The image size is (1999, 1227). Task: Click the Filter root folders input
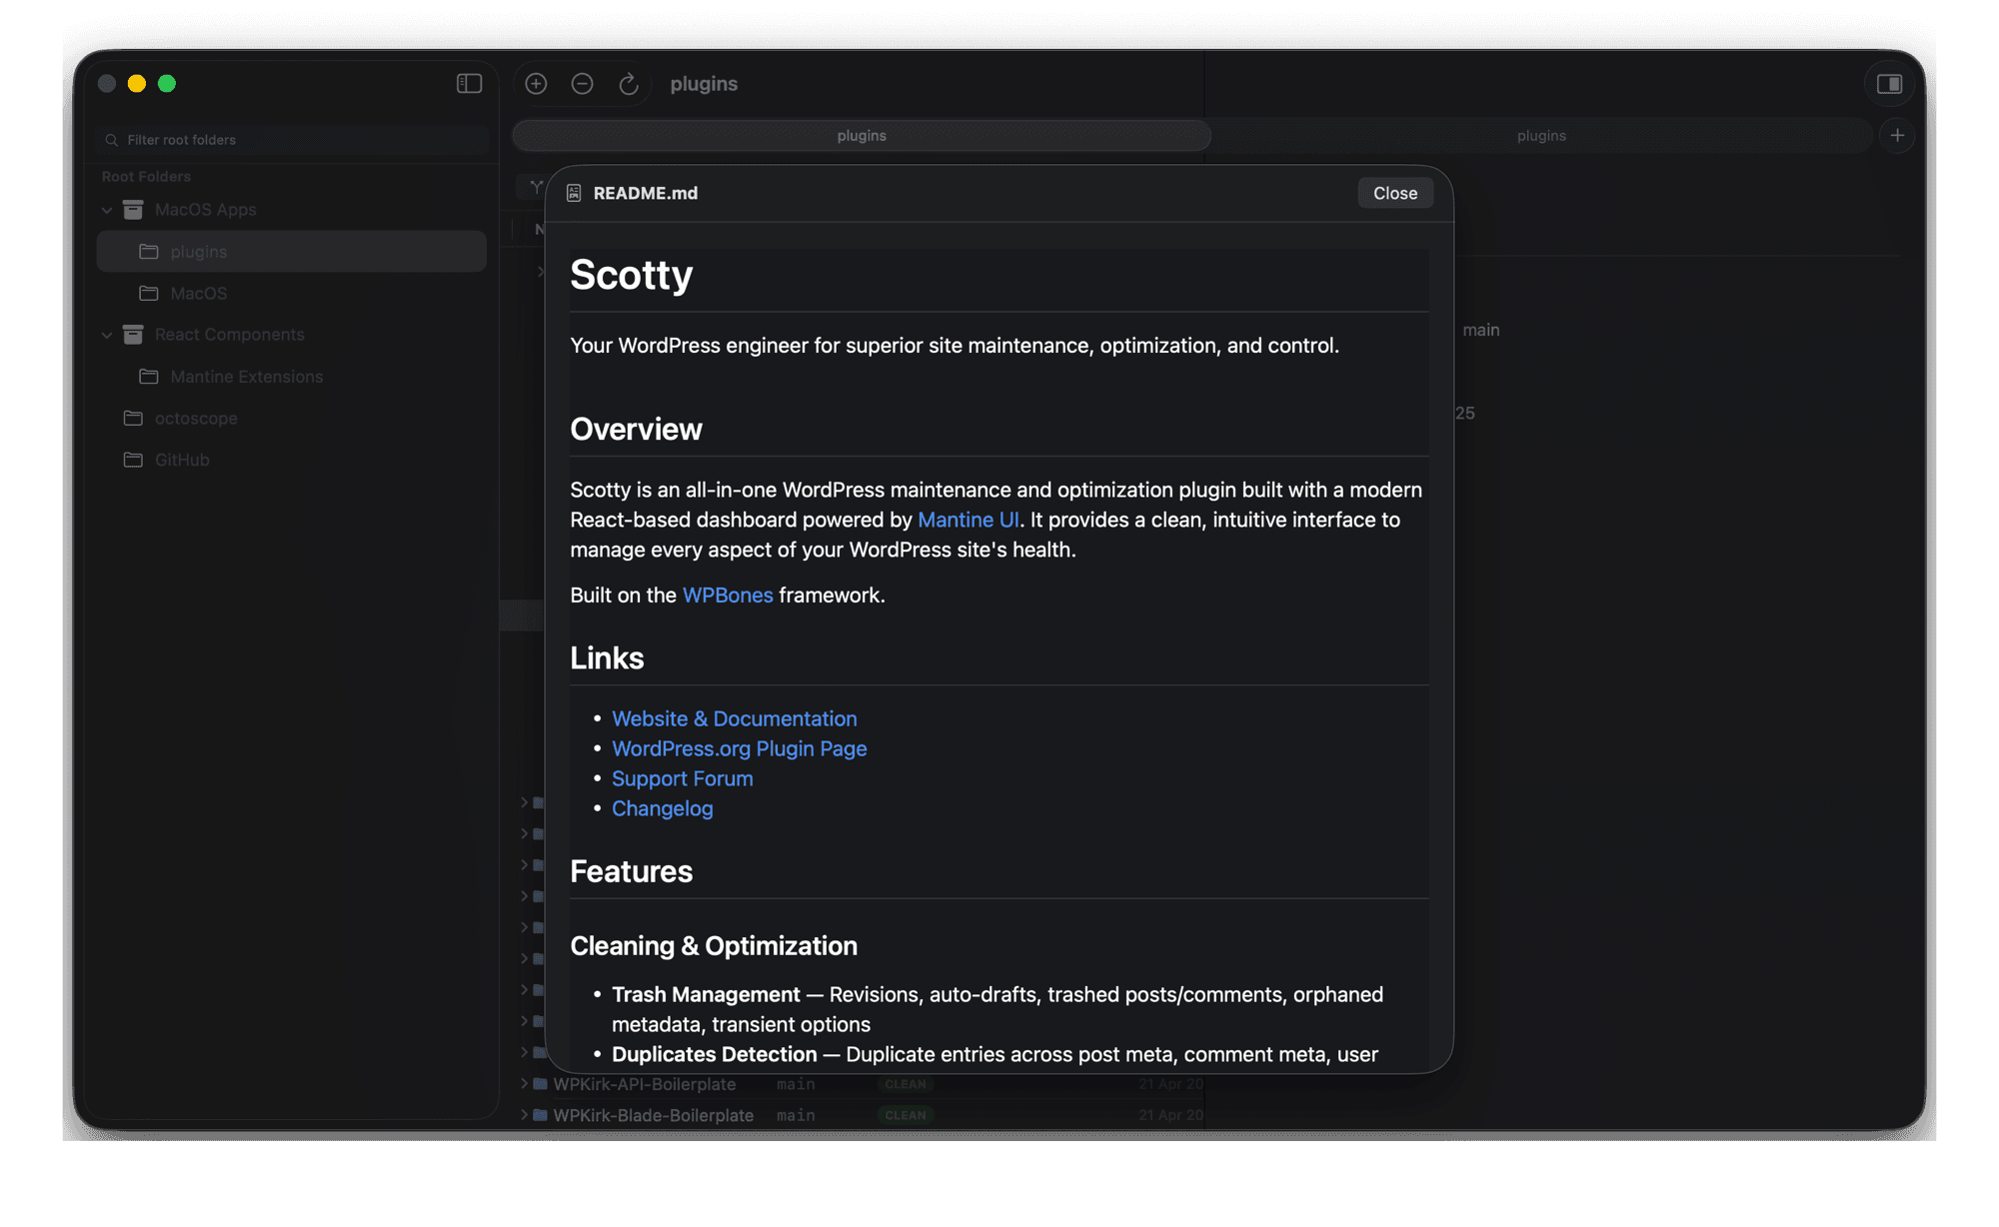(292, 140)
